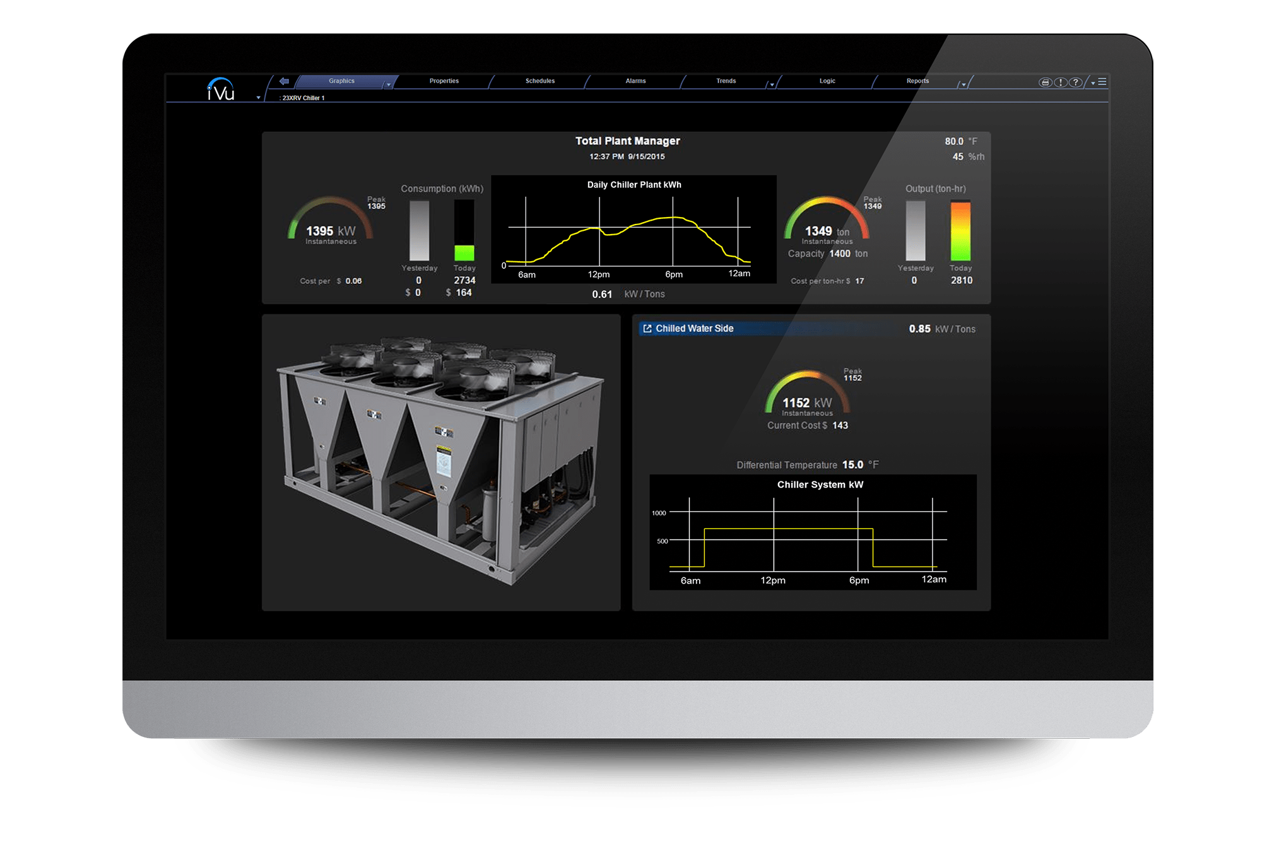Click the Peak 1152 label
1262x841 pixels.
(852, 375)
